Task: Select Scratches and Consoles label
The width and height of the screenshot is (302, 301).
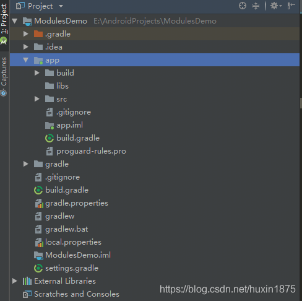Action: pyautogui.click(x=77, y=294)
